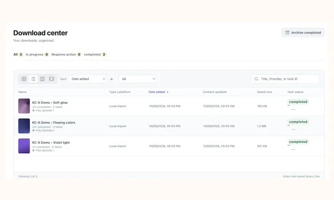
Task: Select the In progress tab
Action: coord(37,55)
